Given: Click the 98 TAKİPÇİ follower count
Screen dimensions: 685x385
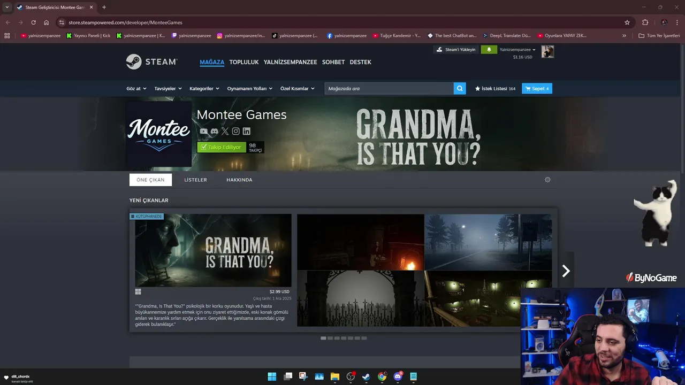Looking at the screenshot, I should (x=255, y=148).
